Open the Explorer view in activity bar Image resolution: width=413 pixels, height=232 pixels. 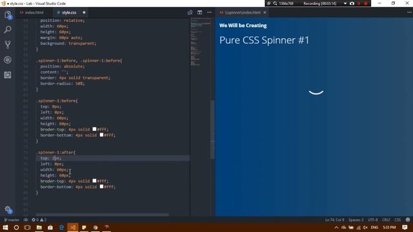(x=8, y=15)
